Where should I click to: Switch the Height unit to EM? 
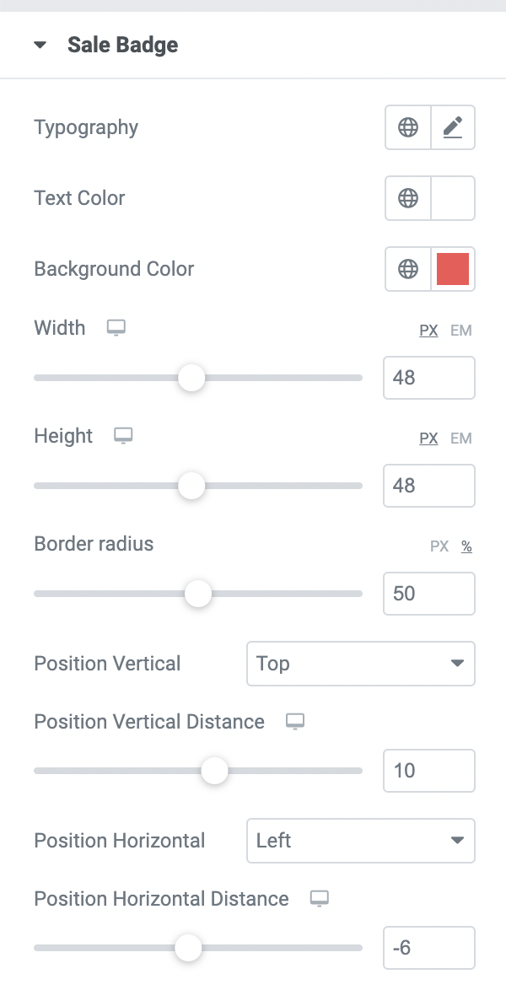coord(461,439)
